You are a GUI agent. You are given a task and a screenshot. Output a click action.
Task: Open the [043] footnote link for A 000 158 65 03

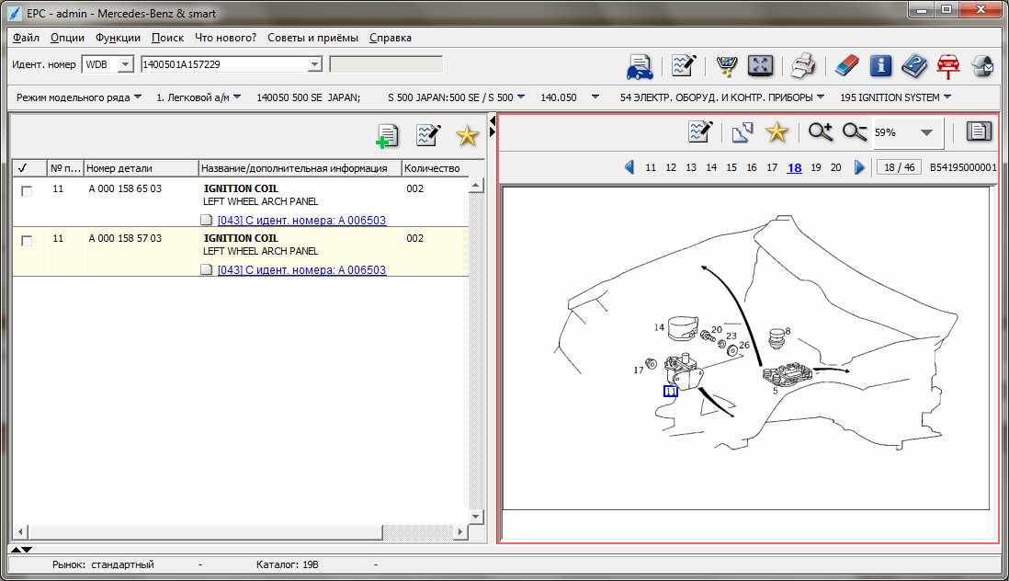pyautogui.click(x=301, y=220)
